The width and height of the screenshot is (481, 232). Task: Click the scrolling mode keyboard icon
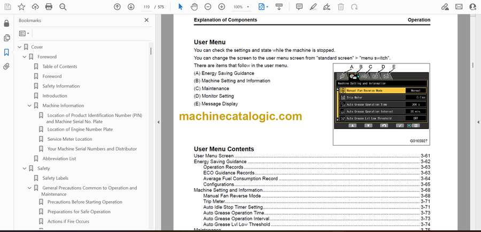pos(279,7)
